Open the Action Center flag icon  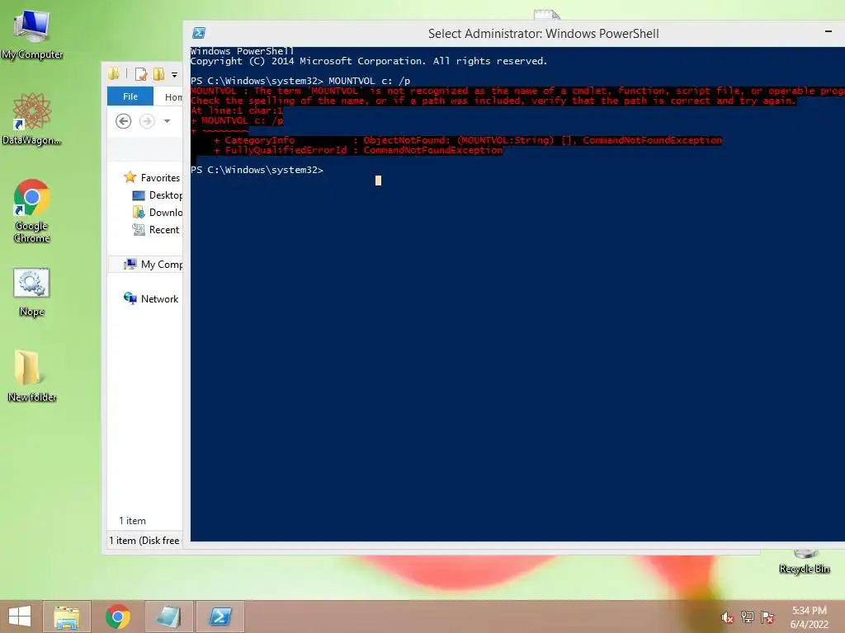[767, 617]
